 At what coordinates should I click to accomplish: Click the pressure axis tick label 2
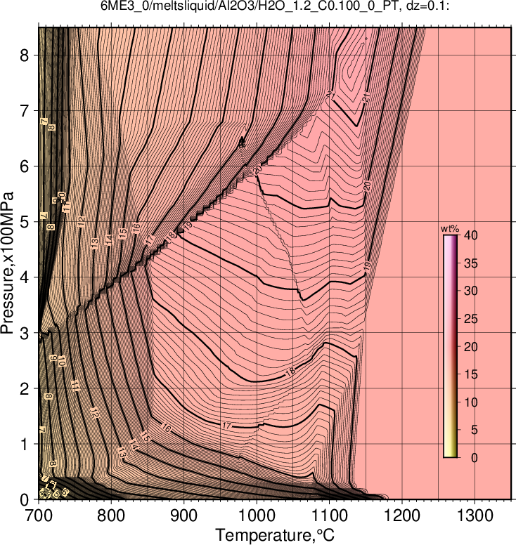pos(24,389)
